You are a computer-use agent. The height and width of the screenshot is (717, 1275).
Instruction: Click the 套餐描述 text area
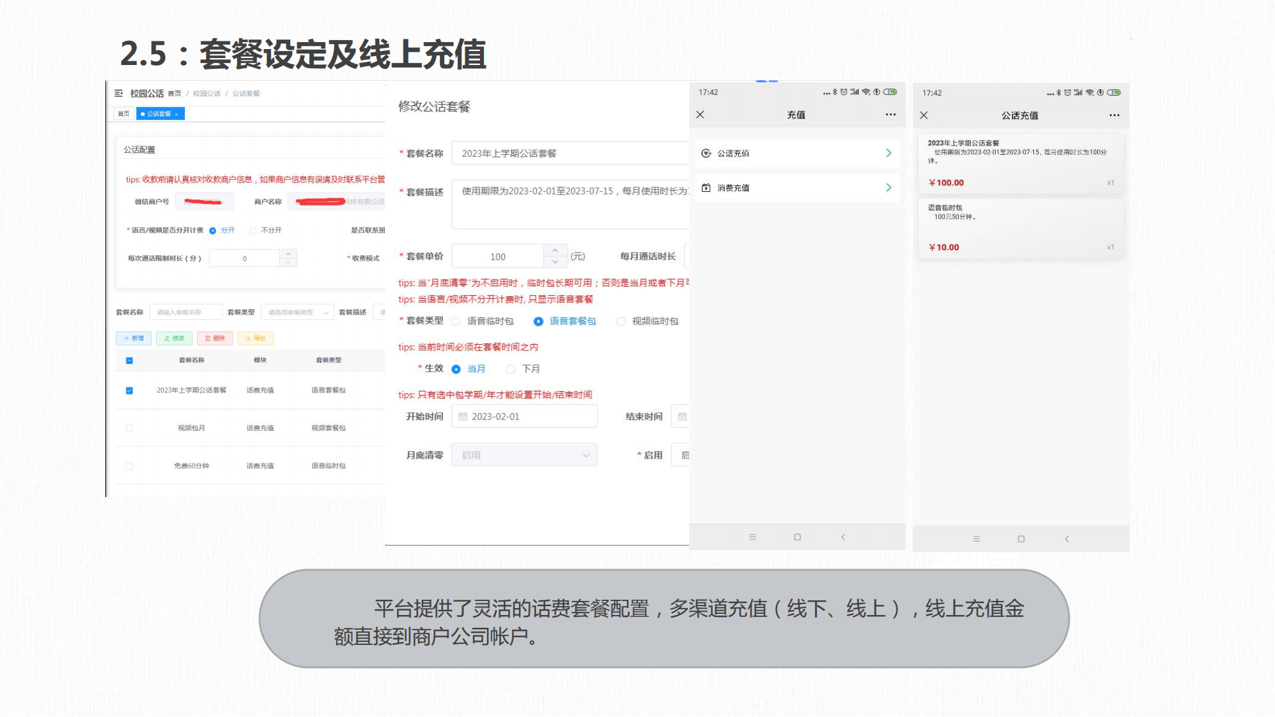tap(570, 205)
